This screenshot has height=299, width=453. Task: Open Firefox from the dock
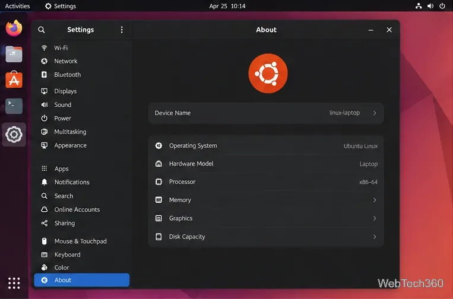click(x=14, y=28)
